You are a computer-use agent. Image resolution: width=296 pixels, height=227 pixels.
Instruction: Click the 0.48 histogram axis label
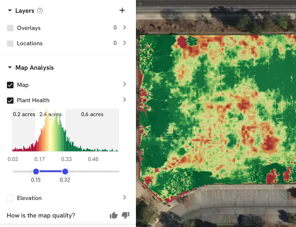pyautogui.click(x=93, y=159)
